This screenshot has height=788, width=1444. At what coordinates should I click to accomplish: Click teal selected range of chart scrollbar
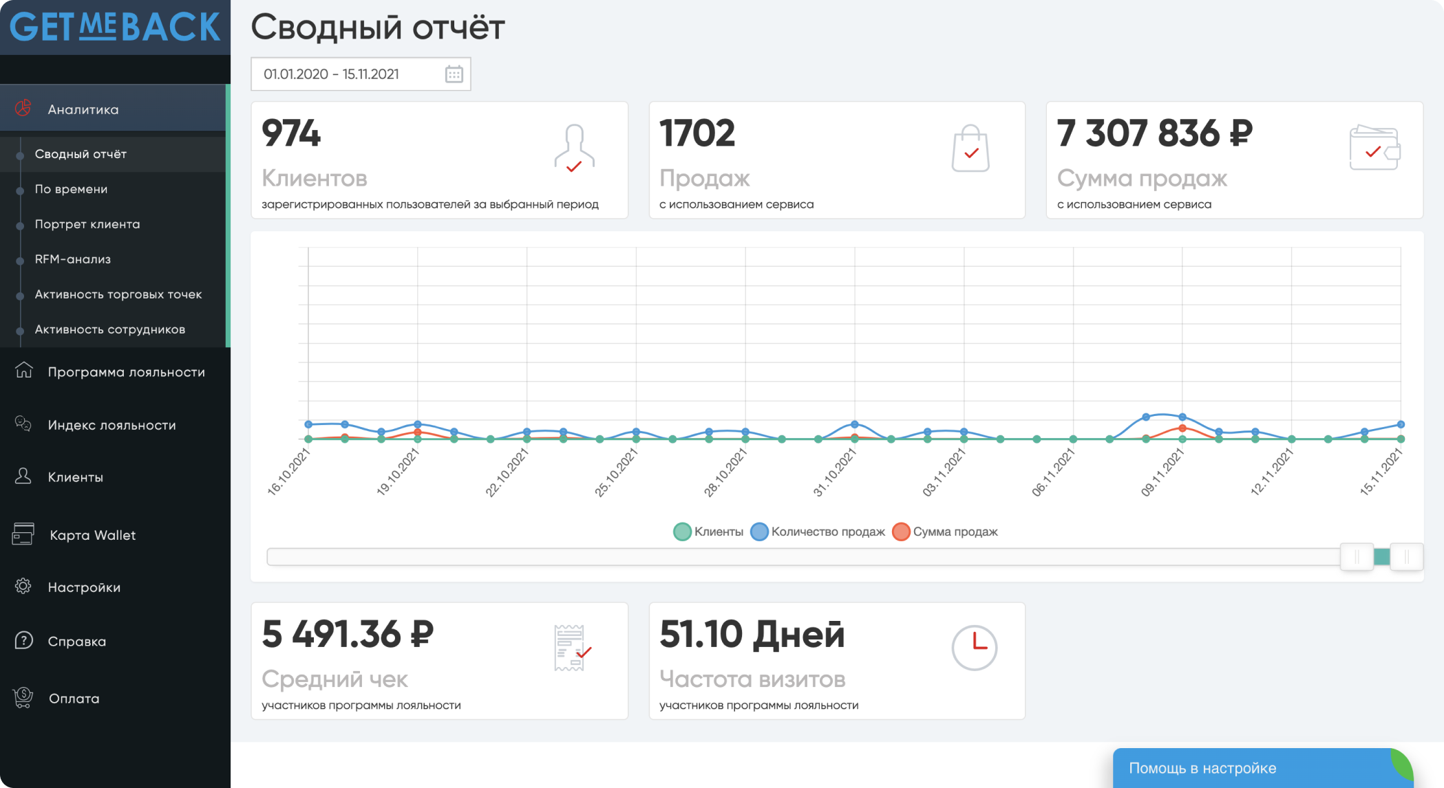[x=1381, y=557]
